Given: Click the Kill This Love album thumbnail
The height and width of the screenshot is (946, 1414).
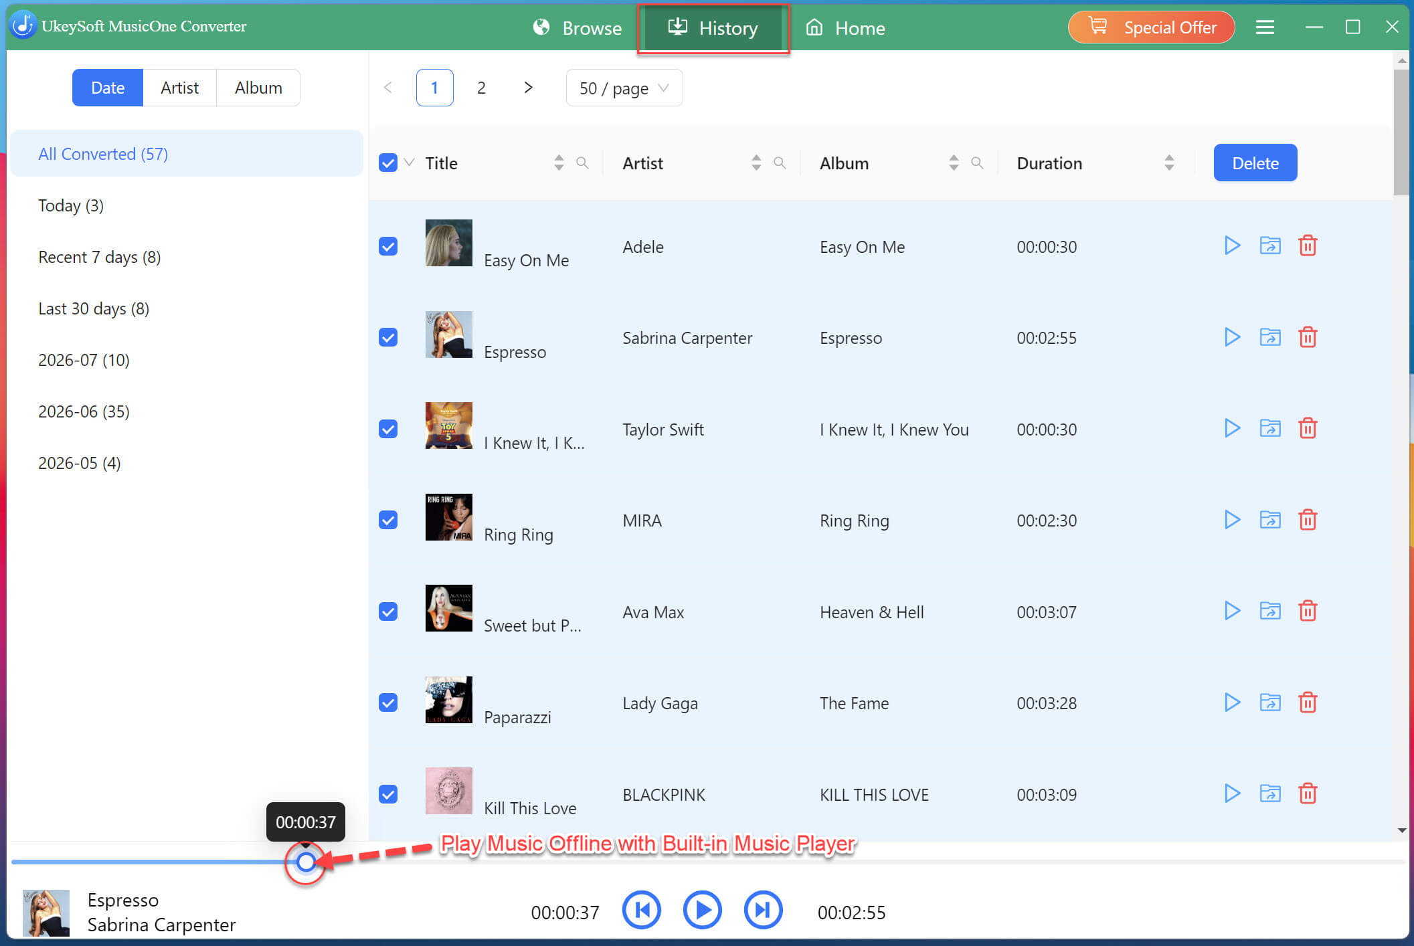Looking at the screenshot, I should [448, 790].
